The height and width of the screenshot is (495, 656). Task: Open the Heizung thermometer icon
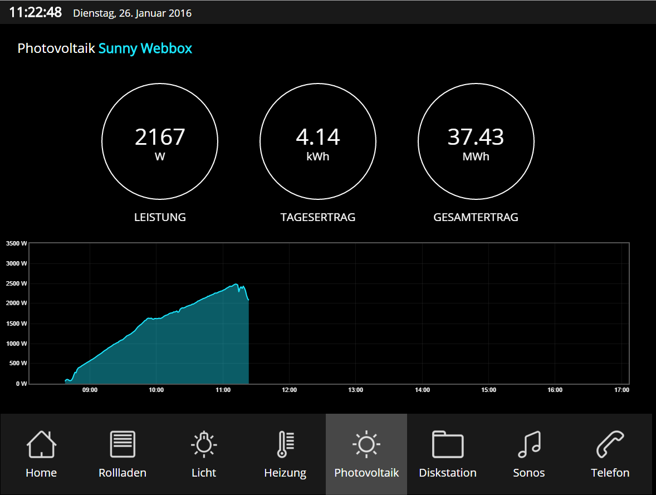(285, 444)
